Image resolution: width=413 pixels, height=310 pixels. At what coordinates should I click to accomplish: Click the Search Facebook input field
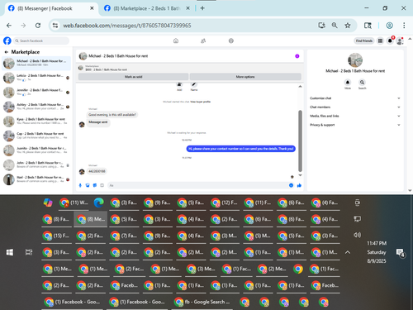pos(41,41)
